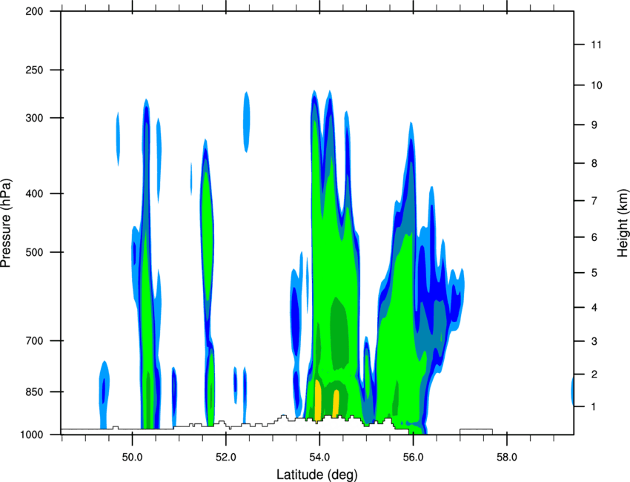Click pressure tick label 300
This screenshot has width=630, height=482.
coord(35,118)
